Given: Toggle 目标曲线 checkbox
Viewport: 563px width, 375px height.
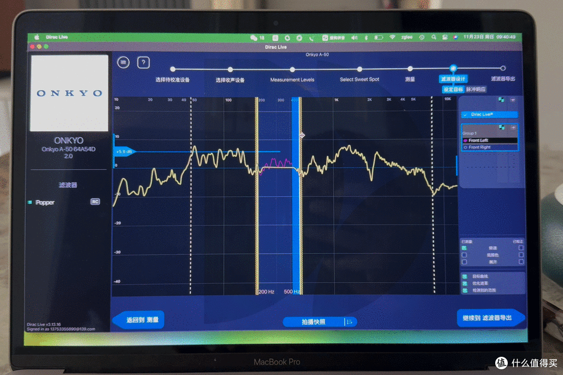Looking at the screenshot, I should 464,277.
